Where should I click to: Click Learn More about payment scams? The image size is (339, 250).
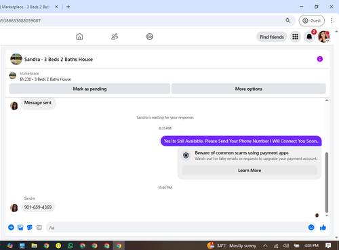(250, 170)
